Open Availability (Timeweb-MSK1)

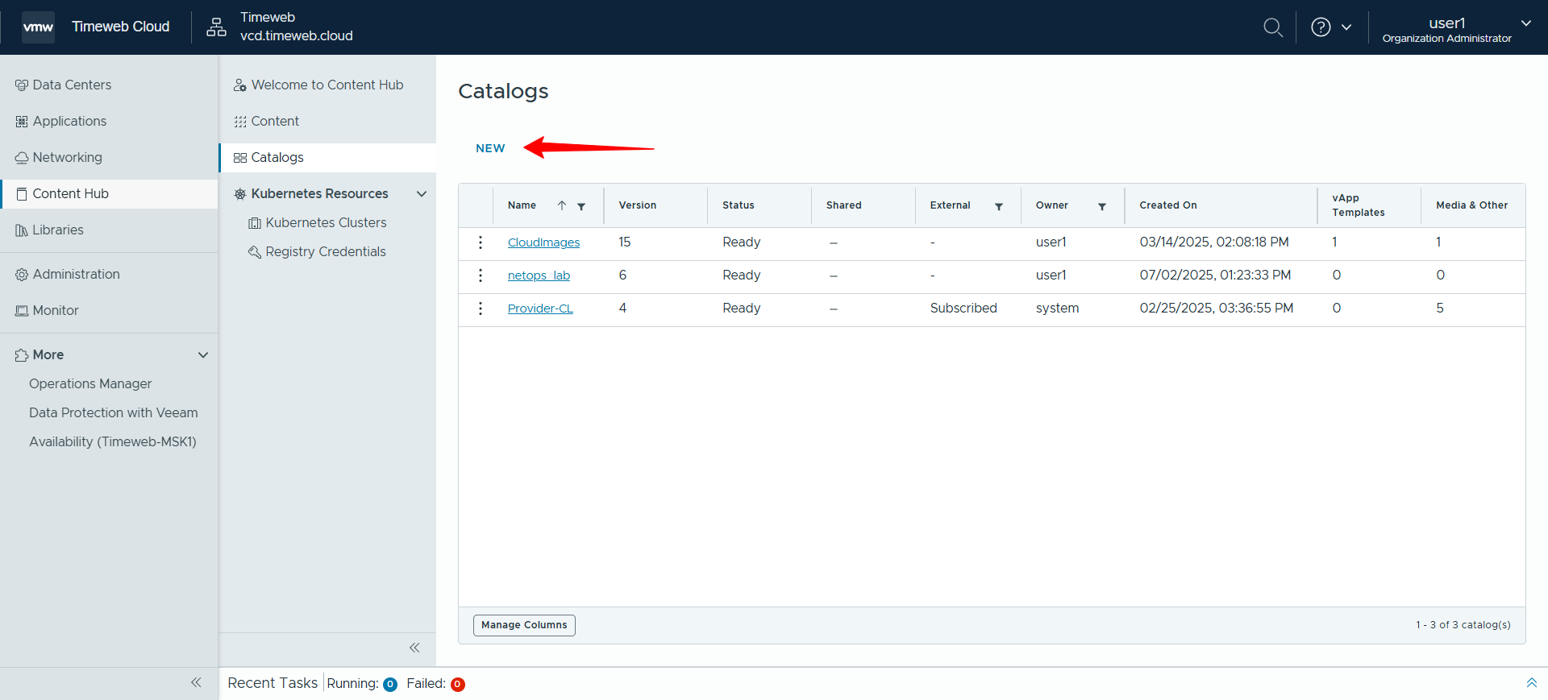(113, 441)
